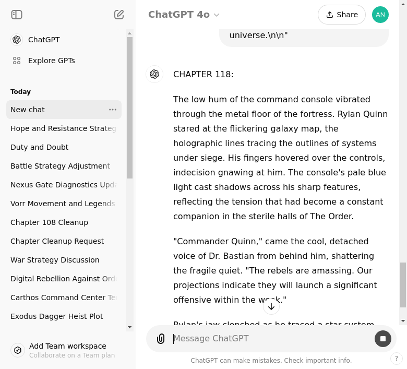Open the help question mark button
The width and height of the screenshot is (407, 369).
pyautogui.click(x=397, y=359)
